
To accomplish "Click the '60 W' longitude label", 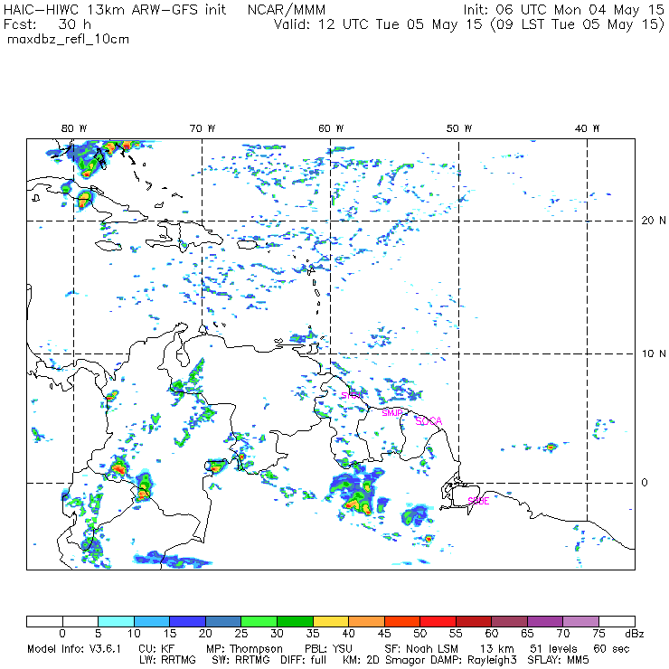I will tap(331, 128).
